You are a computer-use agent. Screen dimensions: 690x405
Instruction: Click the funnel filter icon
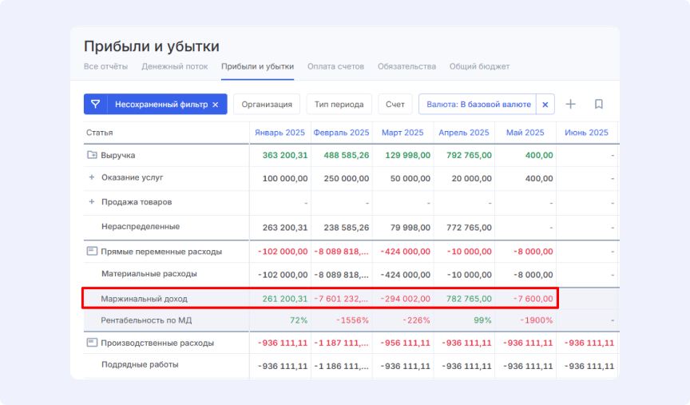coord(96,105)
